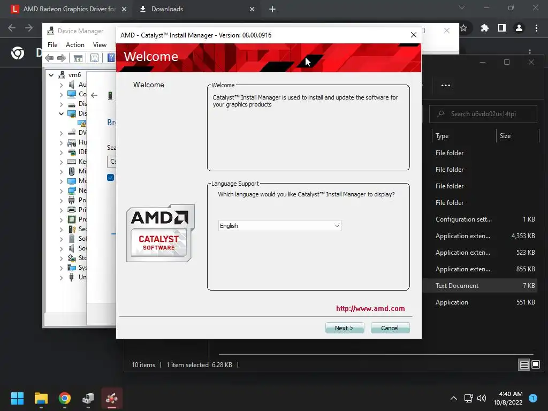The image size is (548, 411).
Task: Click the Chrome extensions puzzle icon
Action: (x=484, y=28)
